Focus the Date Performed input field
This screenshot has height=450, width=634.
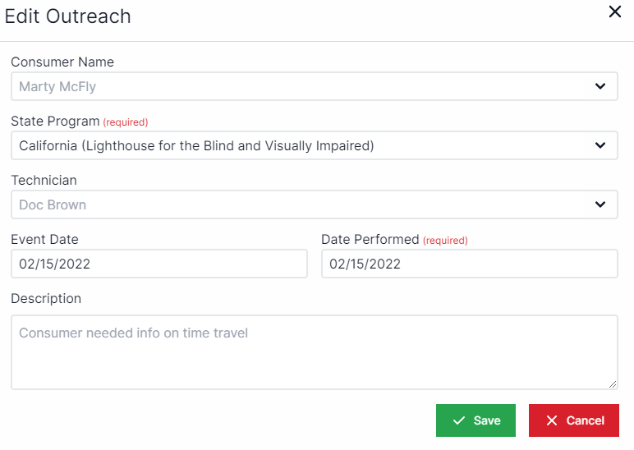tap(469, 264)
